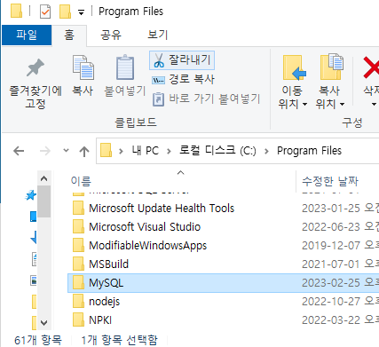Click folder icon next to NPKI
Screen dimensions: 379x347
pyautogui.click(x=78, y=319)
